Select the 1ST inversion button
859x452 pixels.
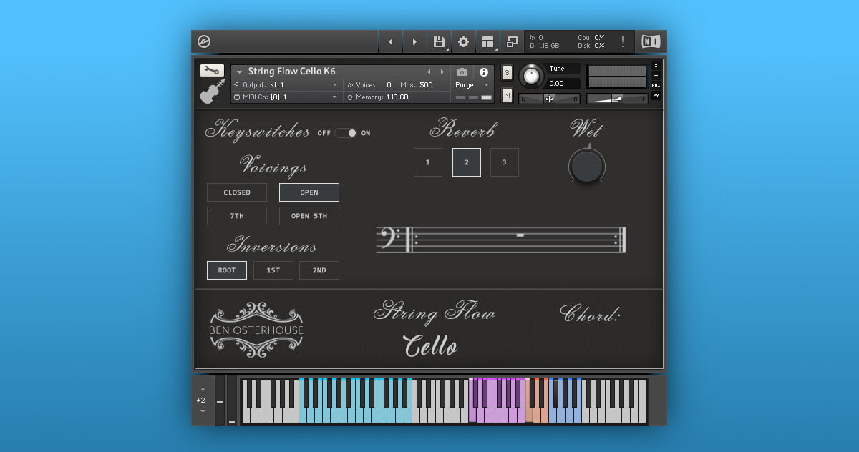[273, 270]
